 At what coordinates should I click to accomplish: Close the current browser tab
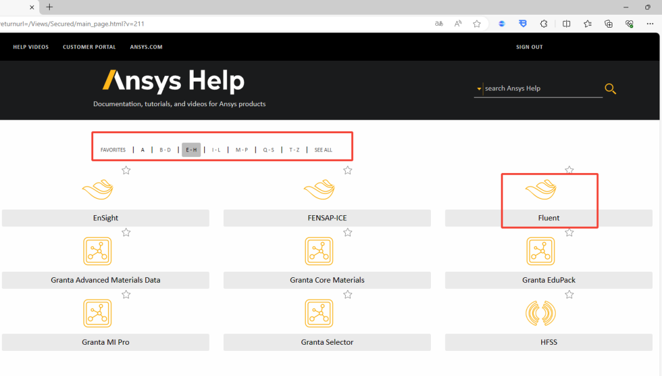(x=32, y=7)
